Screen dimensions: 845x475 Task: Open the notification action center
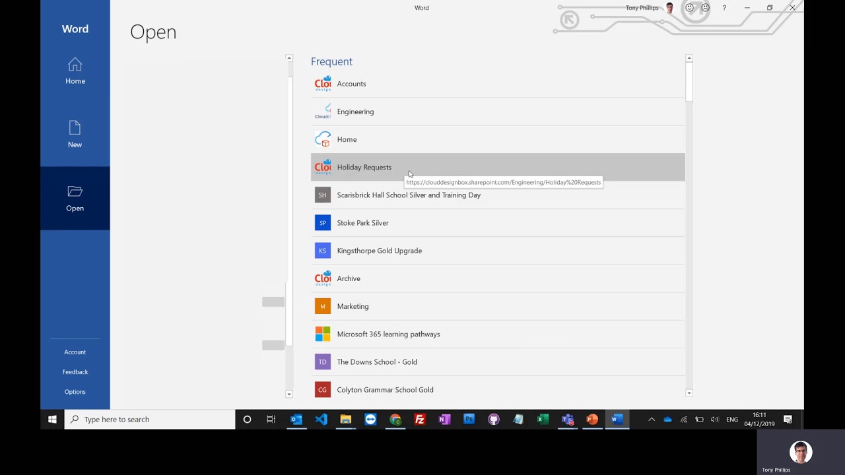coord(788,419)
